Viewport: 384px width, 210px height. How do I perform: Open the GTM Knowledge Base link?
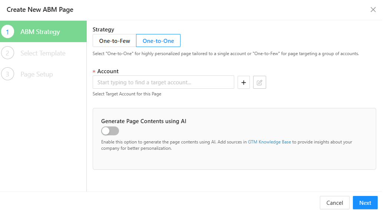[x=269, y=142]
